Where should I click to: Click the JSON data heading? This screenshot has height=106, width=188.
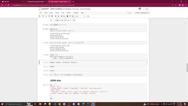[56, 80]
